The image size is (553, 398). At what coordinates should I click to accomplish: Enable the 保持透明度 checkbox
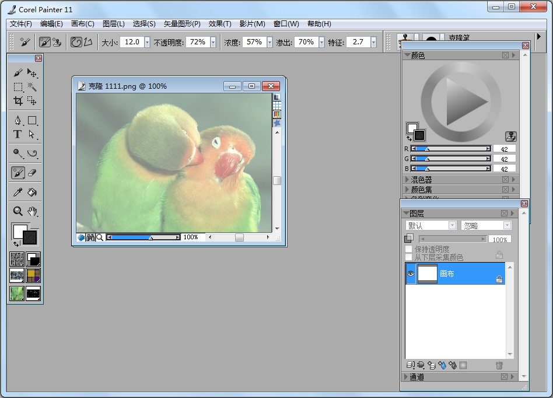tap(408, 248)
